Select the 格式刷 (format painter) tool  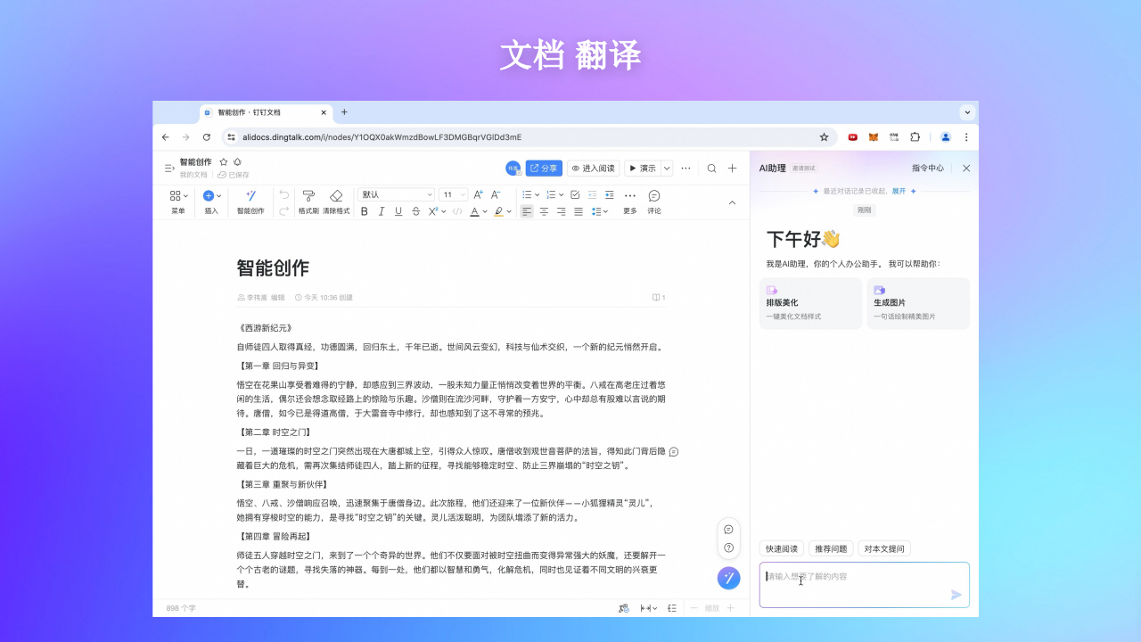tap(308, 198)
